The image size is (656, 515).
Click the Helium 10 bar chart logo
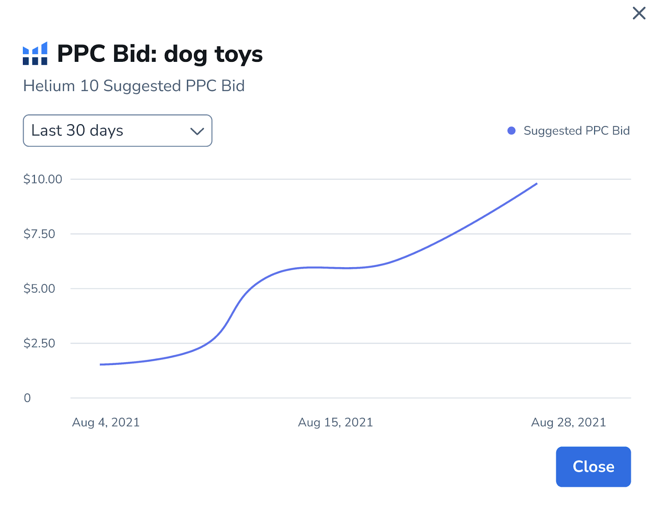(x=35, y=54)
